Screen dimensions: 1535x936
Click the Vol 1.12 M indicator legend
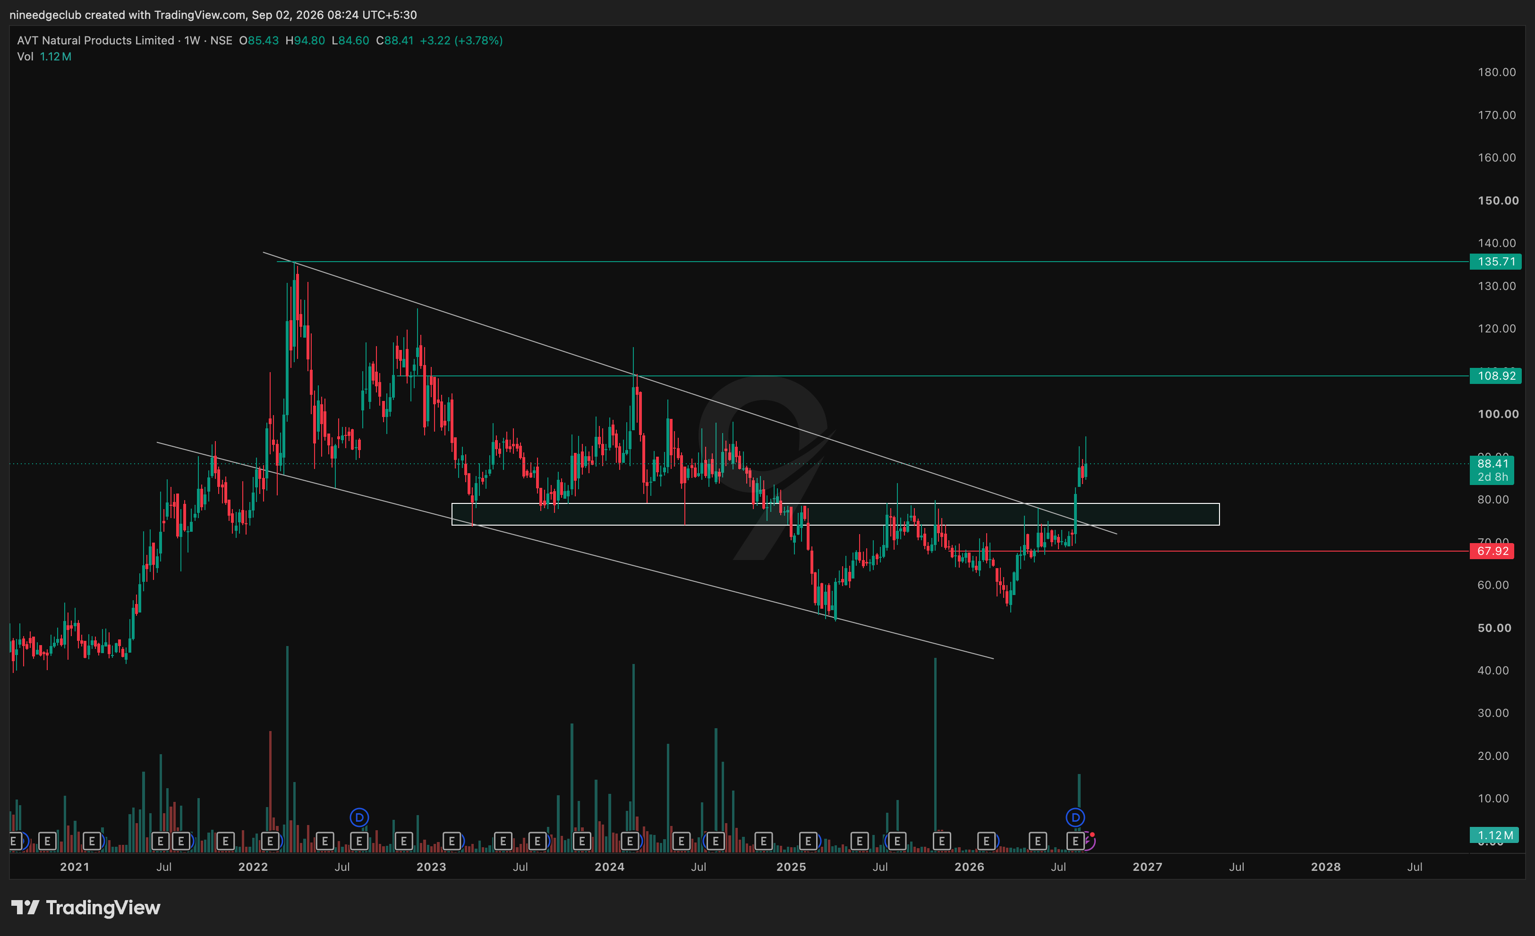click(x=44, y=57)
